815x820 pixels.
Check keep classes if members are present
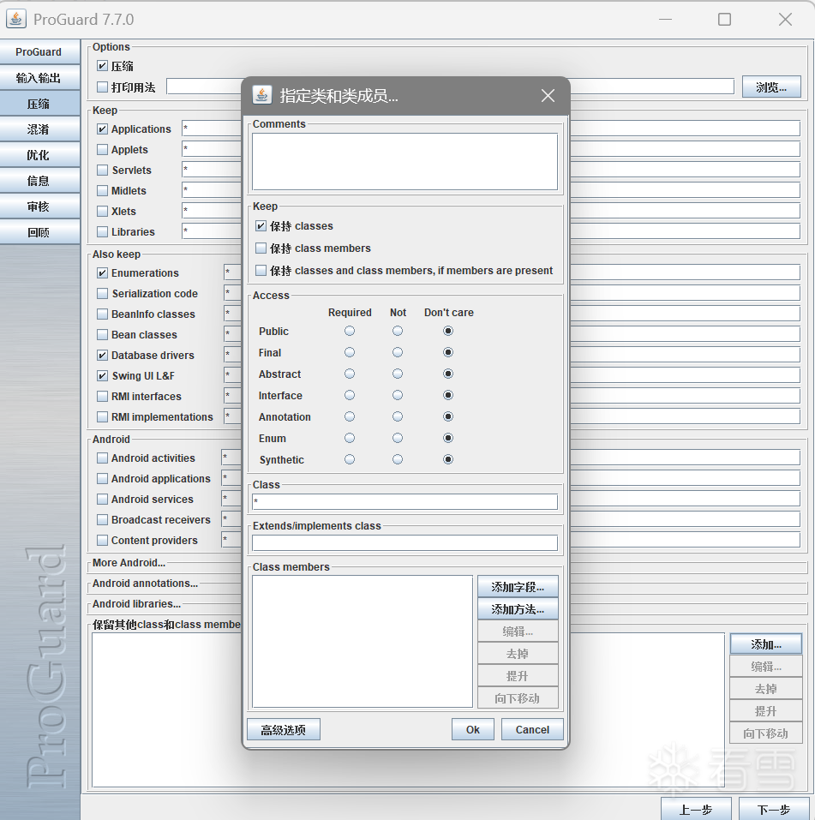click(261, 271)
